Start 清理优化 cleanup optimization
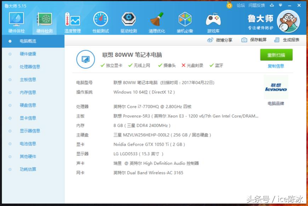This screenshot has height=206, width=308. pos(156,21)
